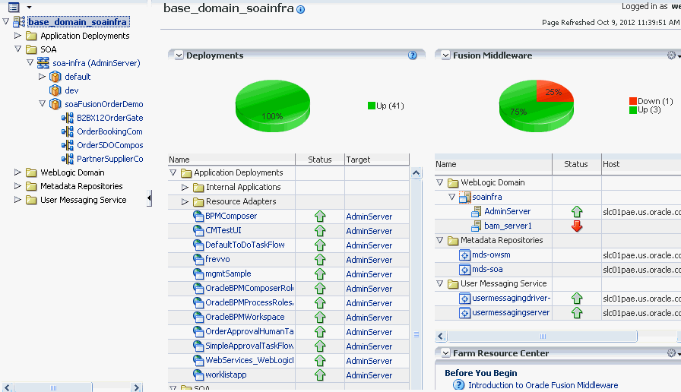
Task: Open the DefaultToDoTaskFlow deployment link
Action: click(x=245, y=245)
